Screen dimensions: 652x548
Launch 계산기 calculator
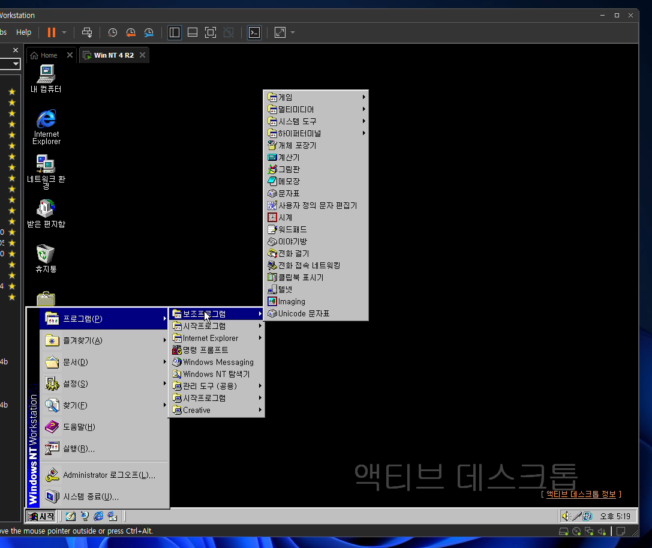(x=316, y=157)
